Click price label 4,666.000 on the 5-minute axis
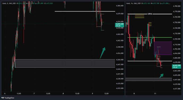183x100 pixels. [x=120, y=34]
